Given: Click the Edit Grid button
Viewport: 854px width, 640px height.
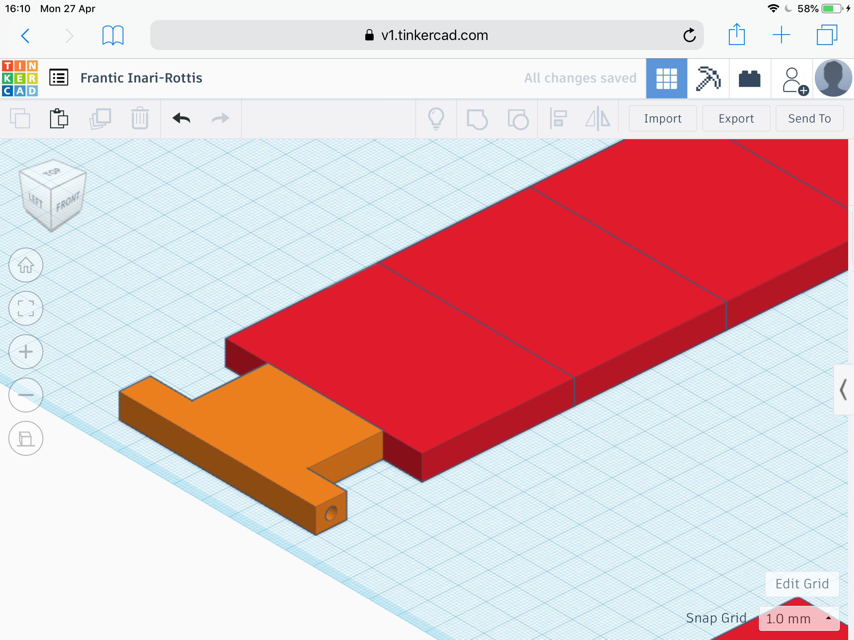Looking at the screenshot, I should [x=802, y=584].
